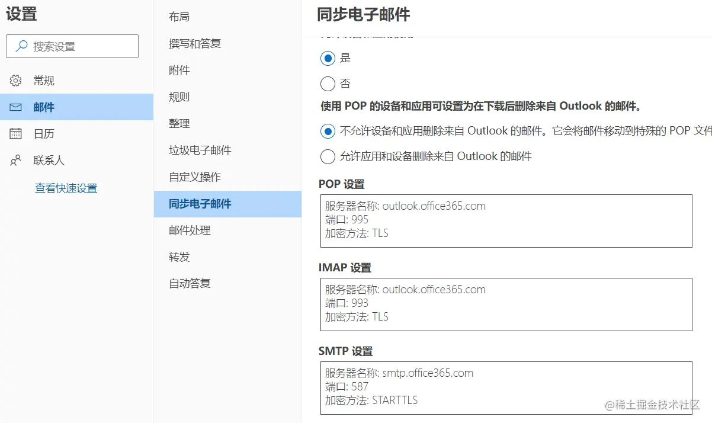The width and height of the screenshot is (712, 423).
Task: Click the search magnifier icon in 搜索设置
Action: 21,46
